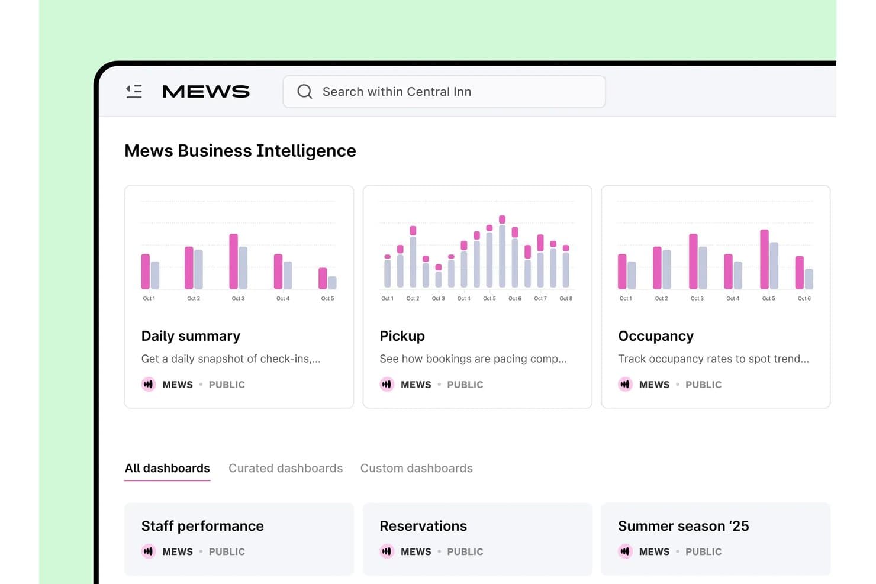Switch to Curated dashboards tab
Image resolution: width=876 pixels, height=584 pixels.
point(286,469)
